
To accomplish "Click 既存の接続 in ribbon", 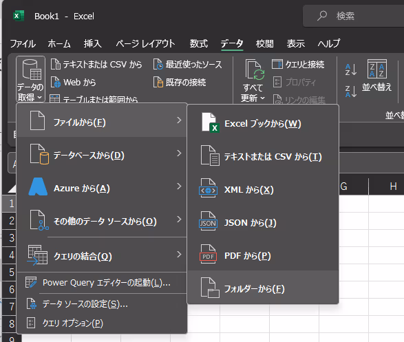I will (x=180, y=83).
